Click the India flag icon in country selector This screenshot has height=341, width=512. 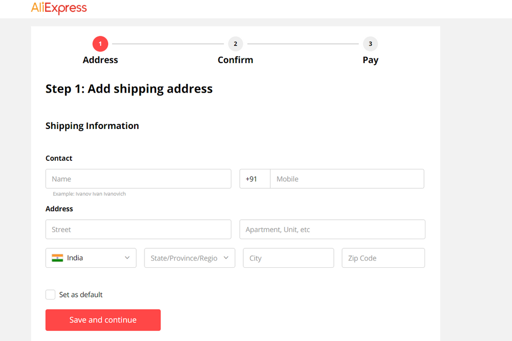point(57,258)
